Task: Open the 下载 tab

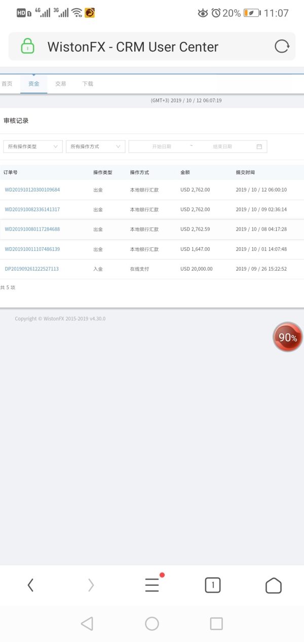Action: click(x=88, y=84)
